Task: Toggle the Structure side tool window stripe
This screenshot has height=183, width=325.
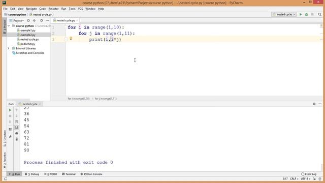Action: tap(5, 138)
